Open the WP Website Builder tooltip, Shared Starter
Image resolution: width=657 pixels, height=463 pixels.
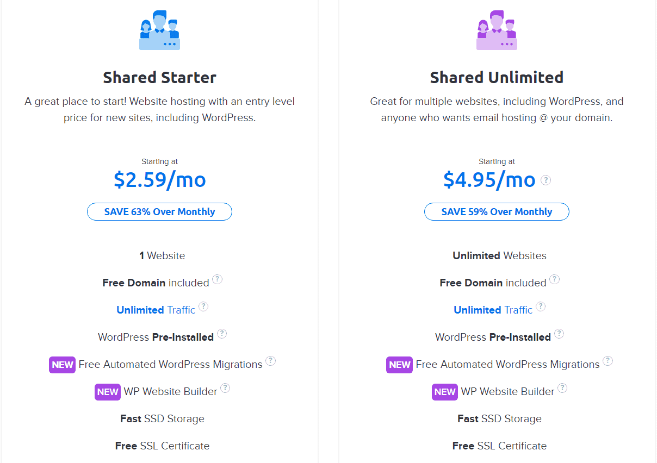226,387
